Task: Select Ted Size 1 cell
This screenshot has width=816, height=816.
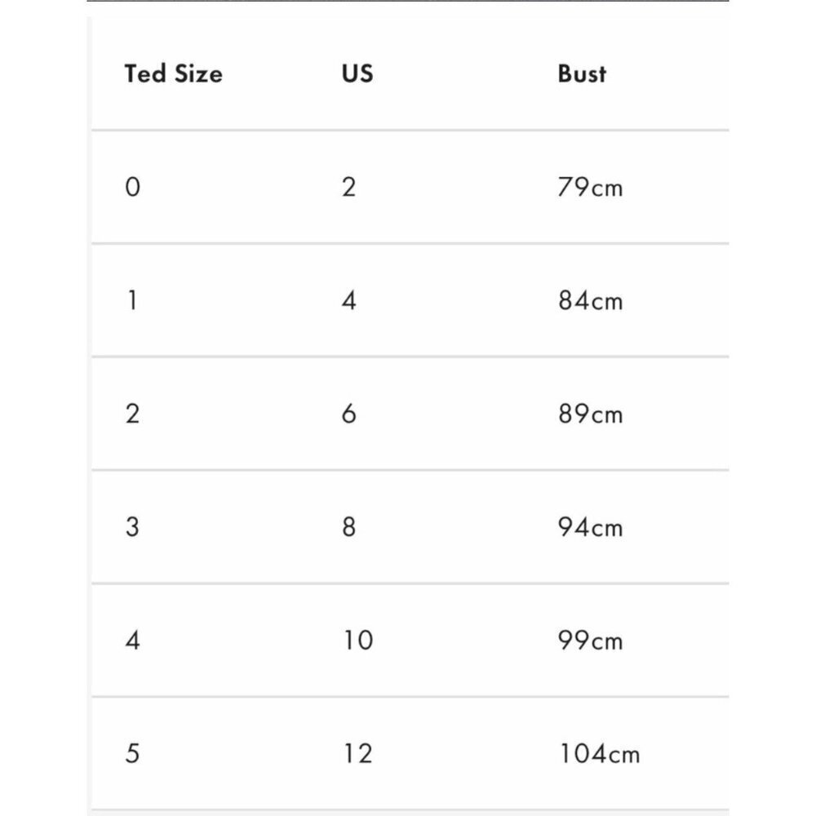Action: (133, 300)
